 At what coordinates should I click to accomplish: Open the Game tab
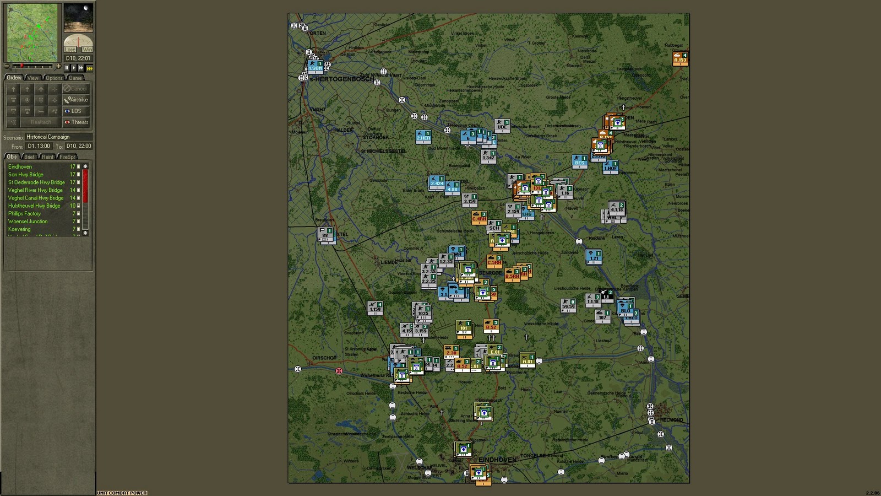tap(75, 78)
